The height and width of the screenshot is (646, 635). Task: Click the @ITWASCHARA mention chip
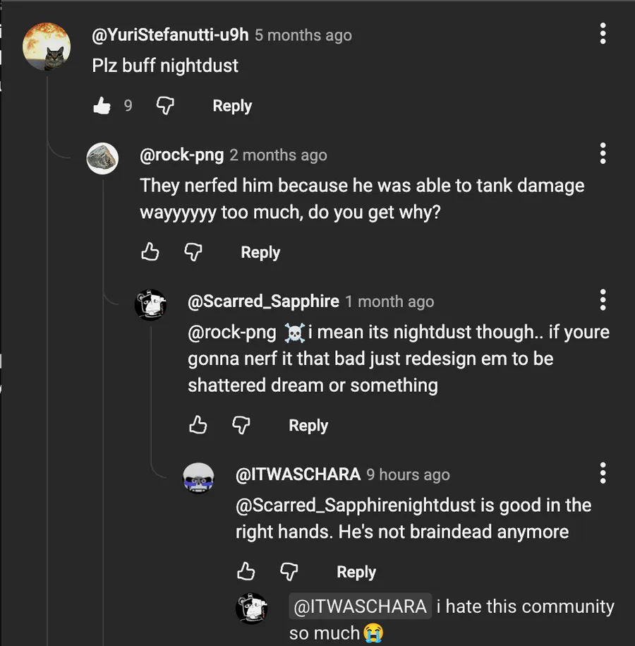360,606
